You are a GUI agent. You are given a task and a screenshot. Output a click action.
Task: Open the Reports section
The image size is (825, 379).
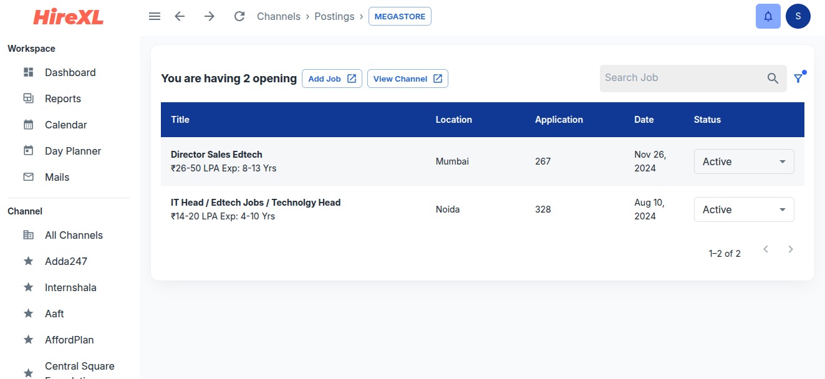[x=63, y=98]
